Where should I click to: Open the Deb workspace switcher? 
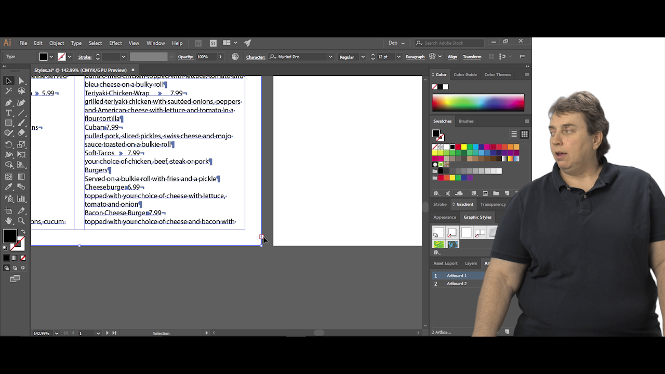coord(397,43)
